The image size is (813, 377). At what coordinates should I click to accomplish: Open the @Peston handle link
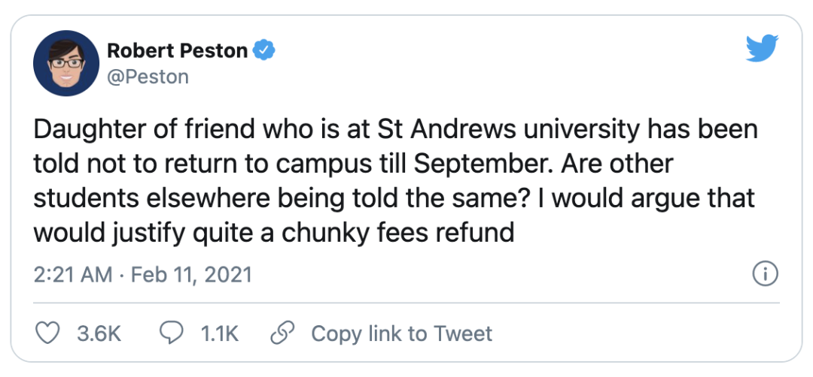[x=148, y=77]
